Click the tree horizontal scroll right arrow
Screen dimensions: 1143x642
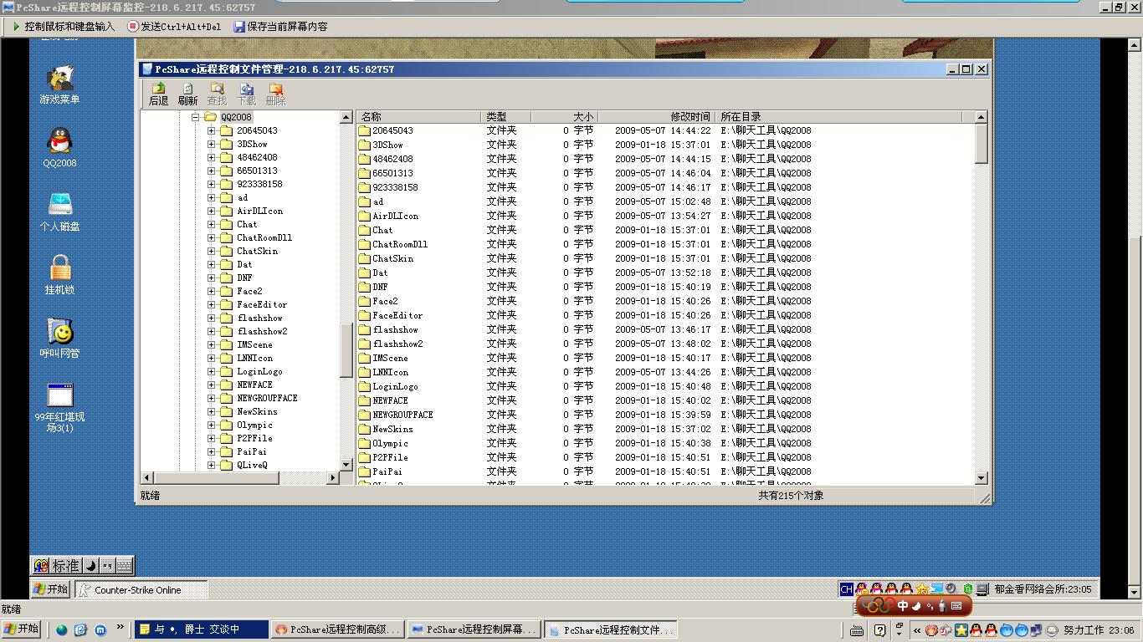point(333,477)
